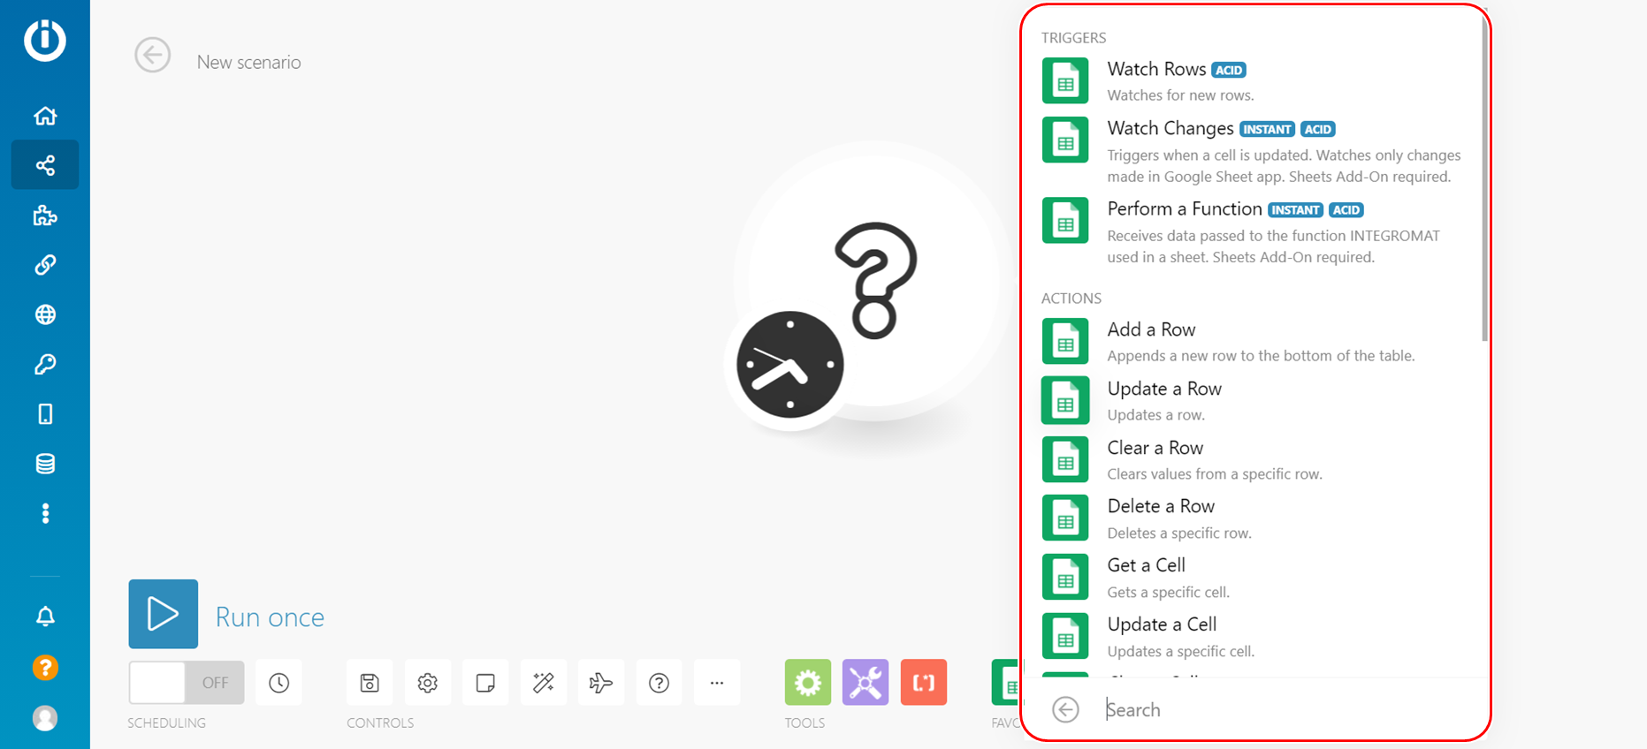This screenshot has width=1647, height=749.
Task: Click 'Watches for new rows.' description
Action: [1180, 95]
